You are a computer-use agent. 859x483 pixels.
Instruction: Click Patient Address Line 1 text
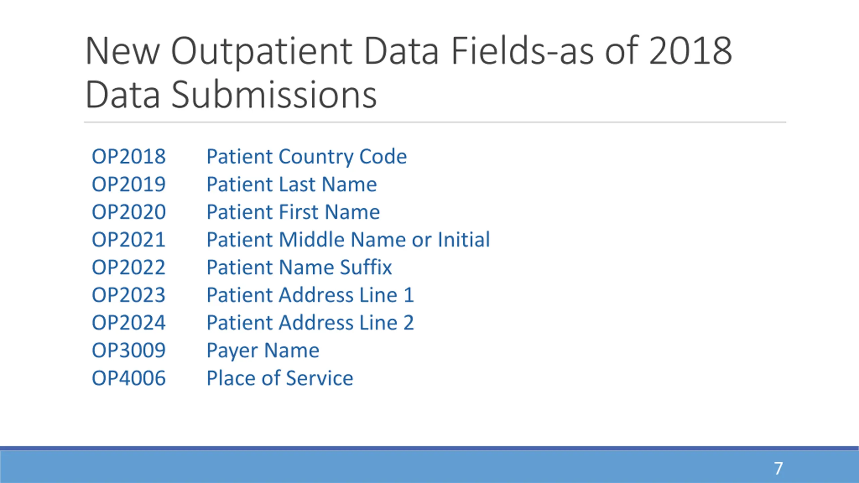click(310, 295)
